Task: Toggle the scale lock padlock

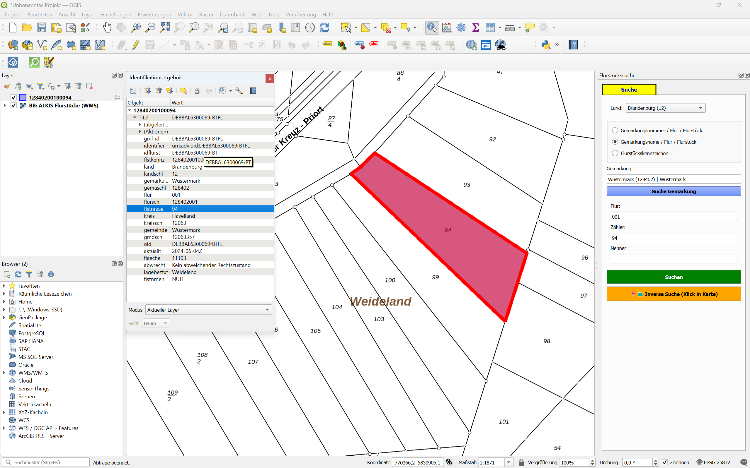Action: [521, 462]
